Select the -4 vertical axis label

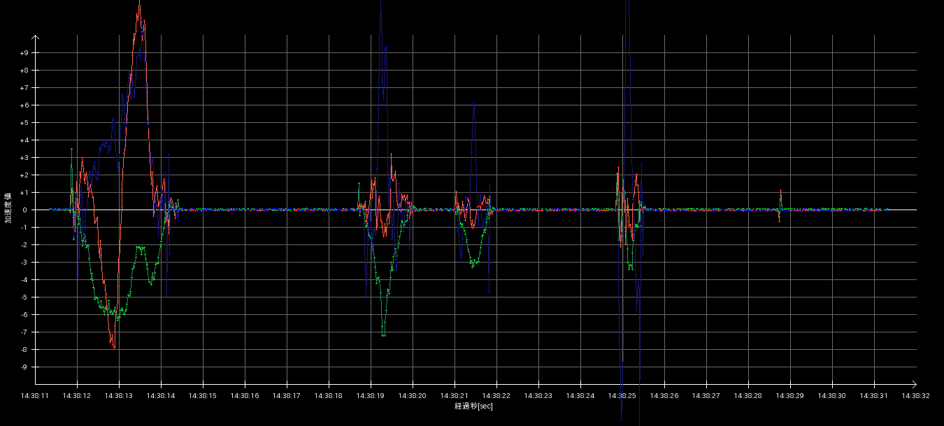[x=24, y=280]
